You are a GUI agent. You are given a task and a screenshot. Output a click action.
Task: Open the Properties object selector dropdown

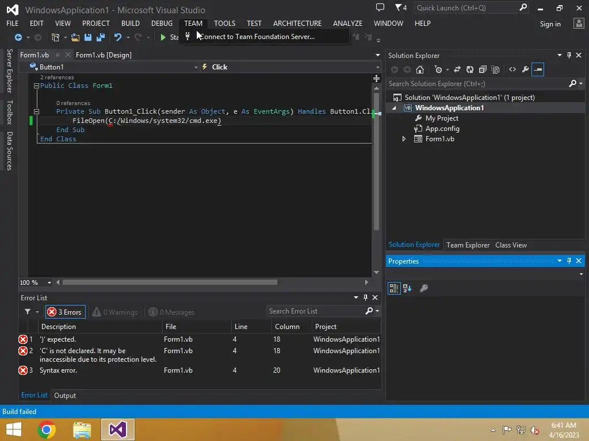[581, 274]
